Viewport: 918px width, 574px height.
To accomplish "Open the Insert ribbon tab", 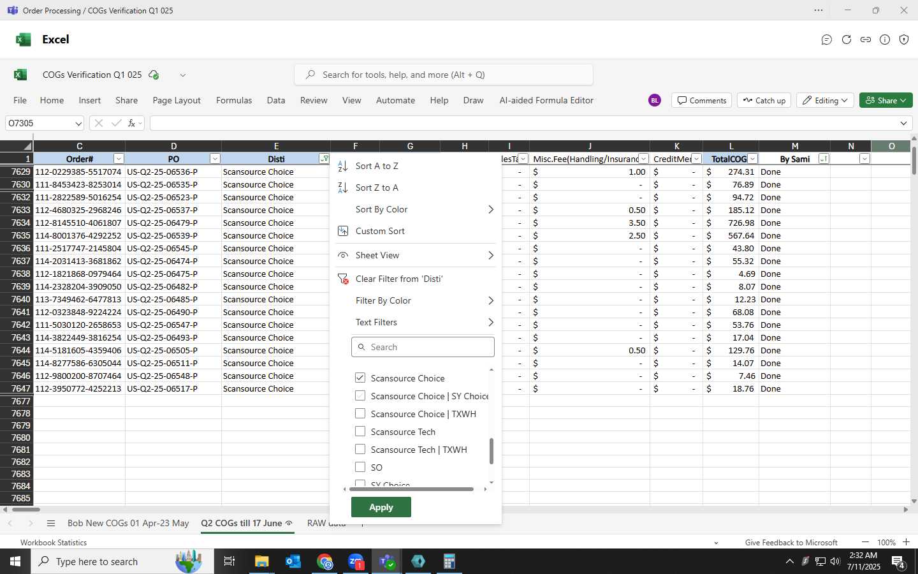I will tap(90, 100).
